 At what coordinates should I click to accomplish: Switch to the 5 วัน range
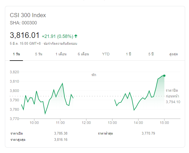pyautogui.click(x=39, y=54)
